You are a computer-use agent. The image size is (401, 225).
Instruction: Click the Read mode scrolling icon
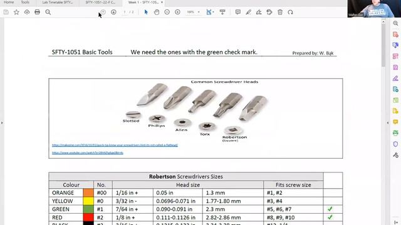tap(222, 12)
